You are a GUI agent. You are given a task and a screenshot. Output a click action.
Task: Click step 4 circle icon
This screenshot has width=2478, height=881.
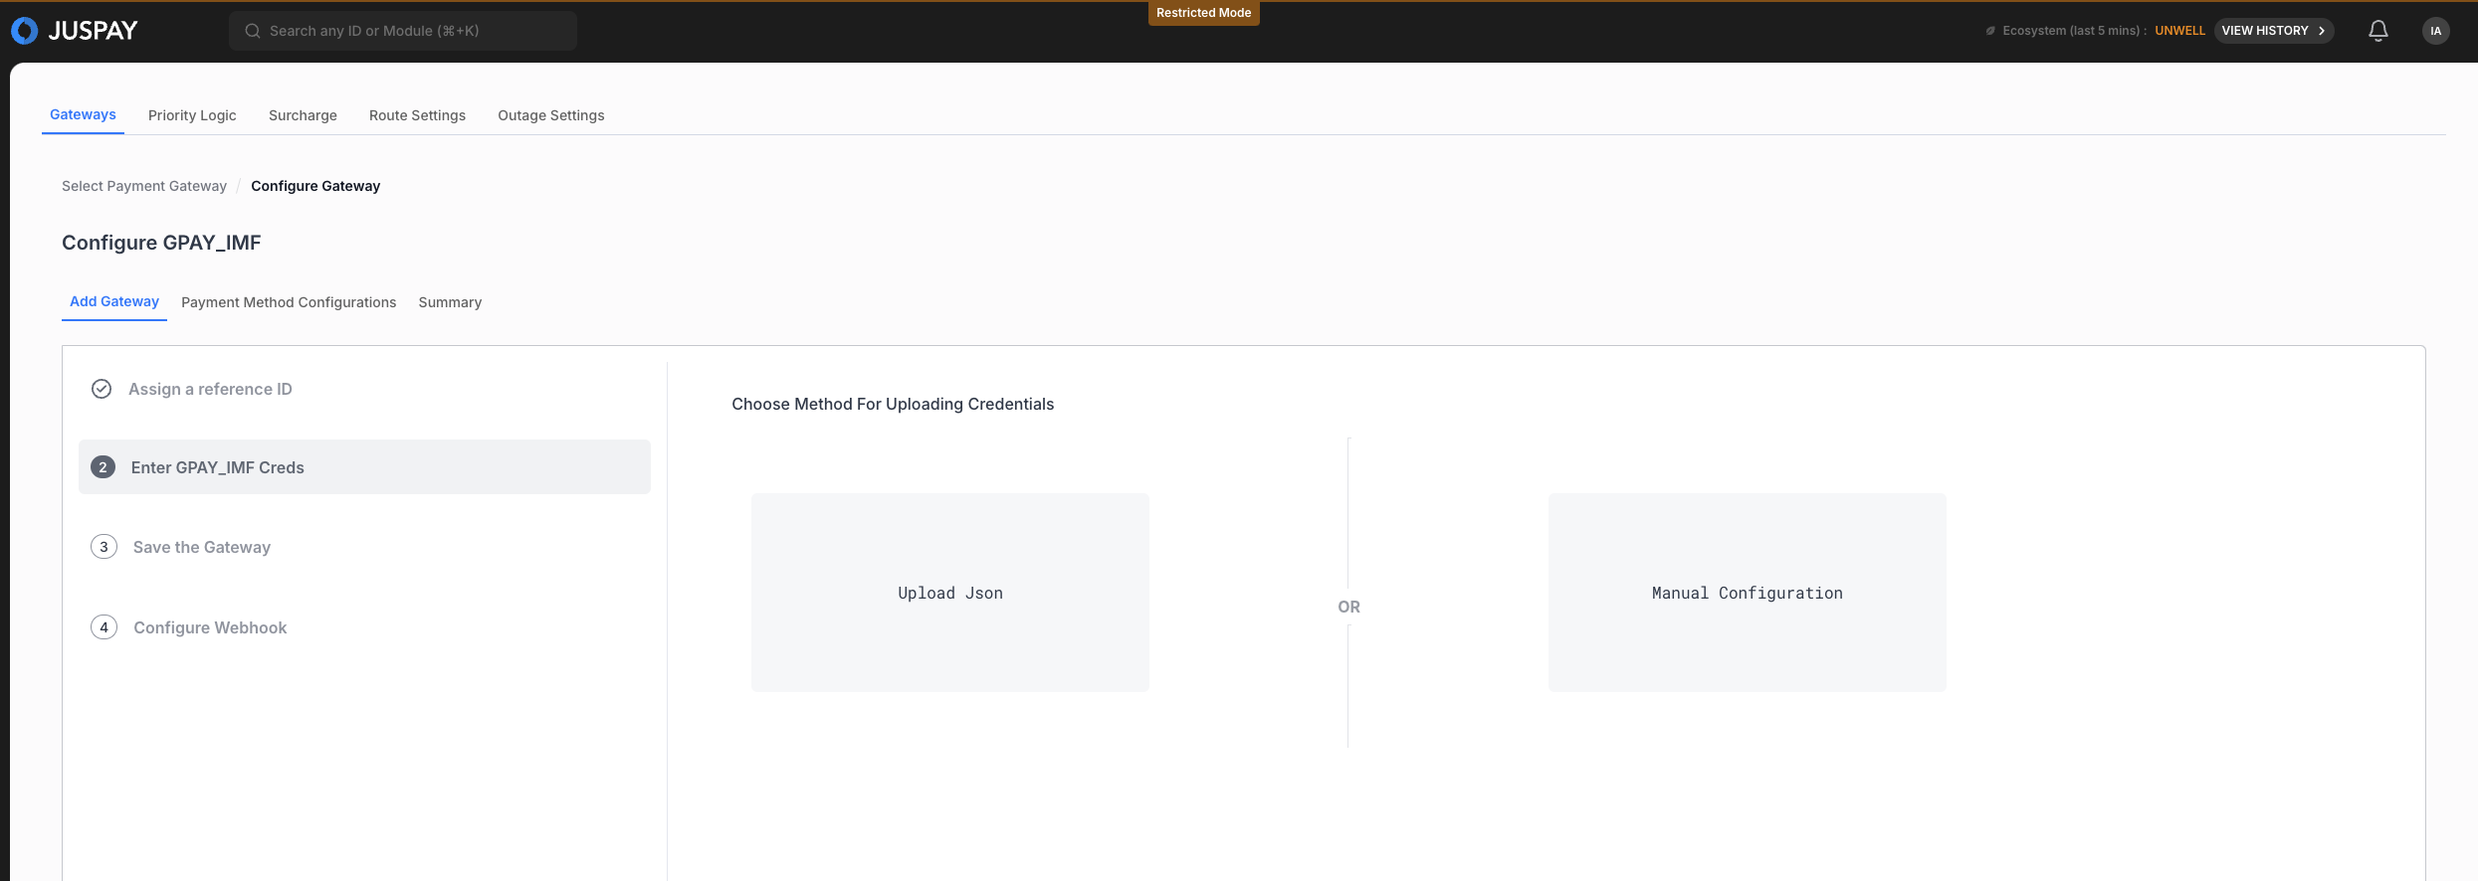pyautogui.click(x=103, y=627)
